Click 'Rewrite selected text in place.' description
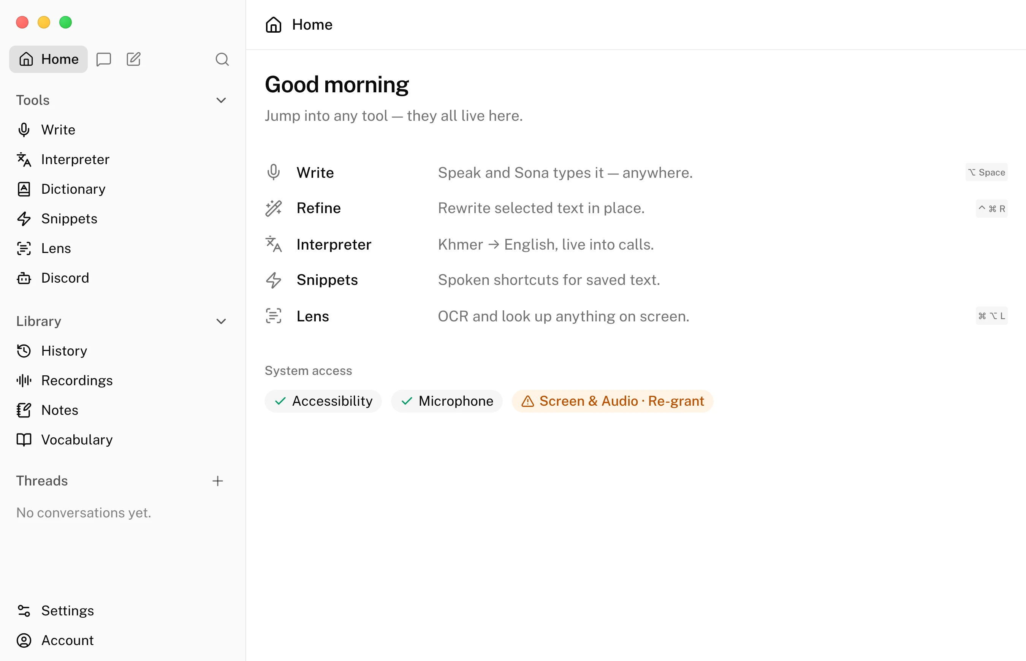The width and height of the screenshot is (1026, 661). pos(541,208)
